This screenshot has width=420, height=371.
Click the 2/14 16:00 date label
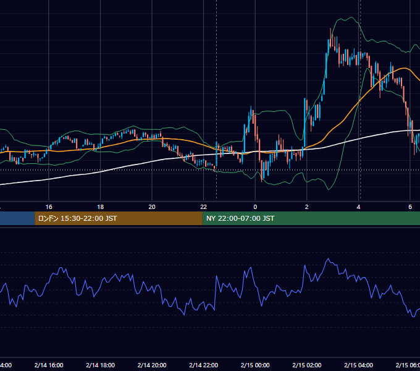(49, 365)
